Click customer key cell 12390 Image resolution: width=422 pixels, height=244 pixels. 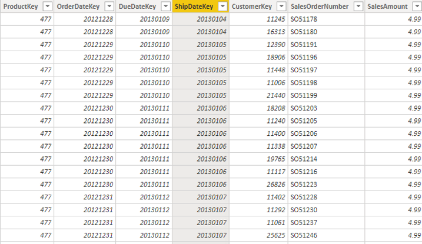coord(258,45)
